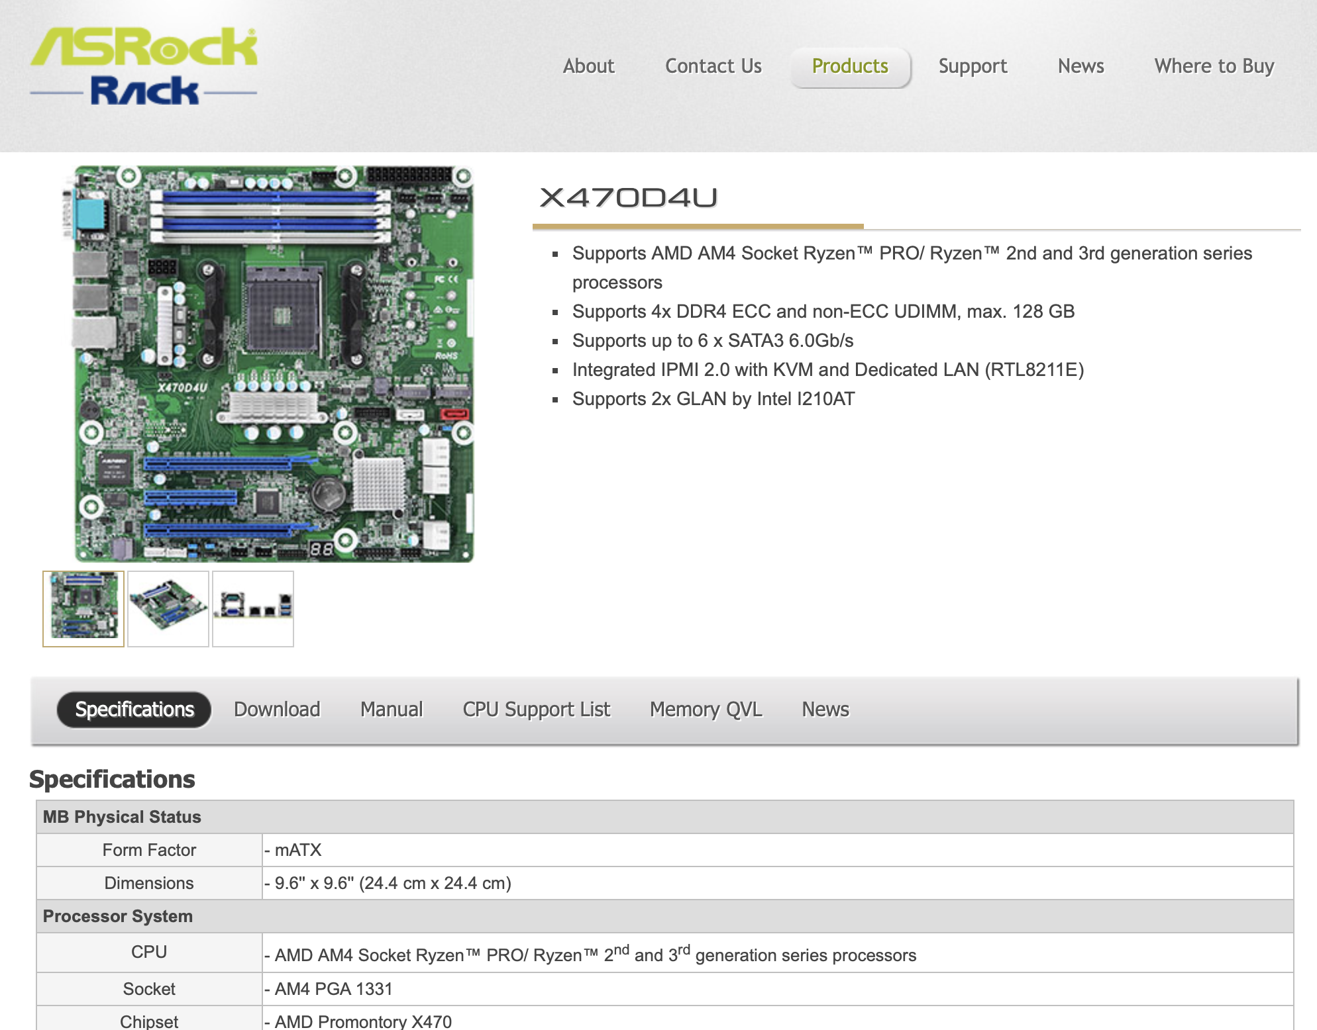
Task: Open the News tab below product
Action: [825, 710]
